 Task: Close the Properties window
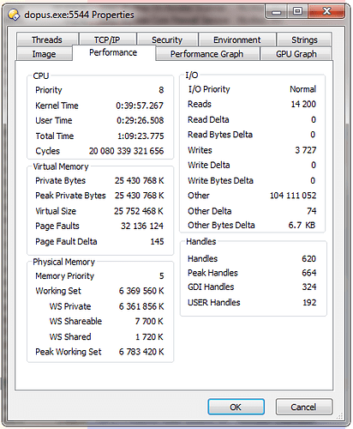coord(326,11)
